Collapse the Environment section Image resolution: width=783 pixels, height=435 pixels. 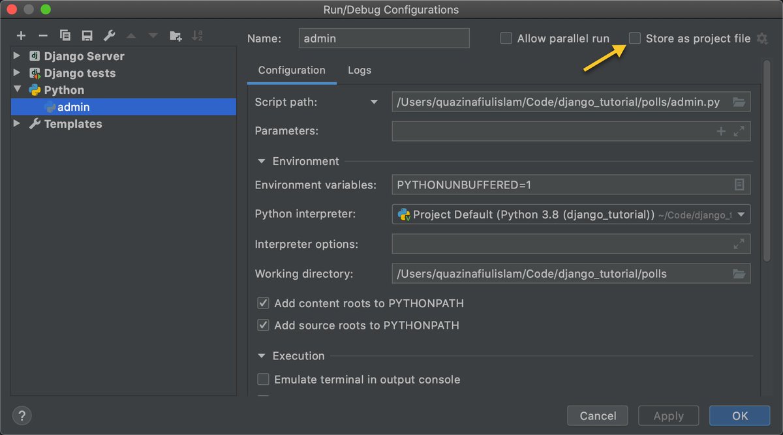pyautogui.click(x=262, y=161)
